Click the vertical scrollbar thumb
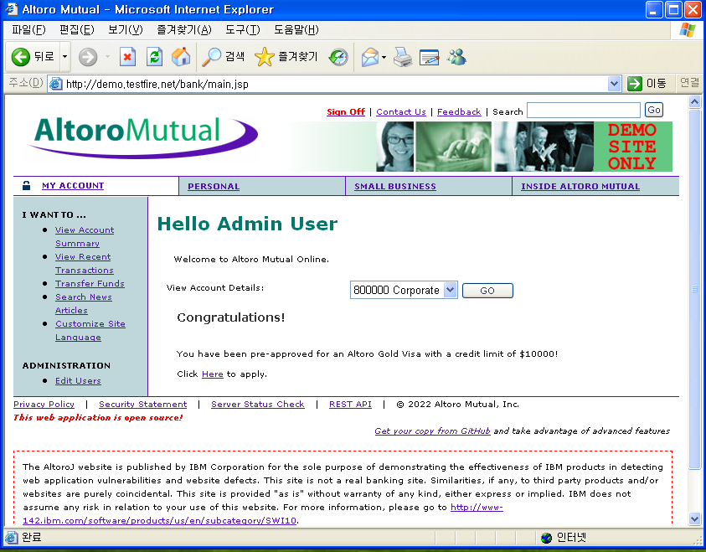 click(694, 289)
